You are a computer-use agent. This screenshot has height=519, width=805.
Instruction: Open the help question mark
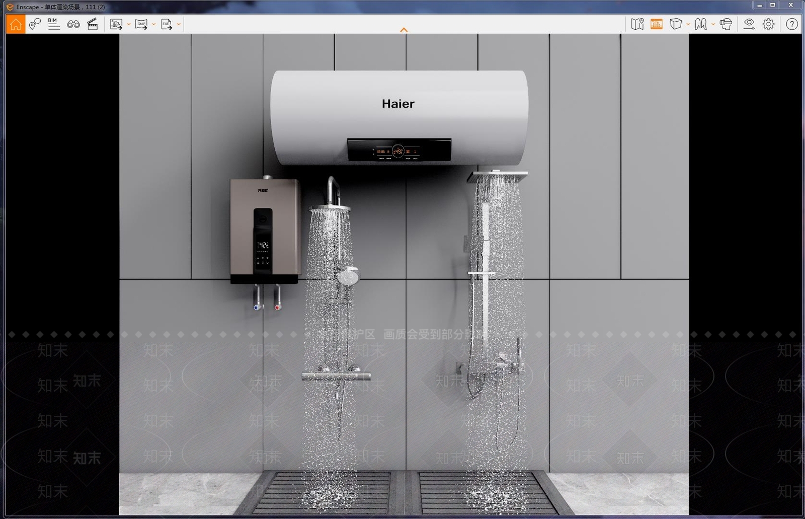coord(792,24)
